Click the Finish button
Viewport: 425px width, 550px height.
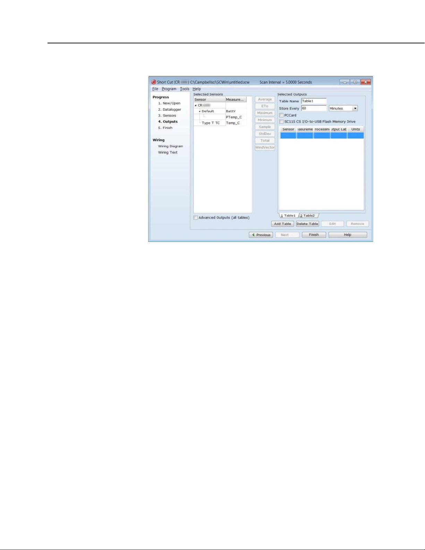314,235
